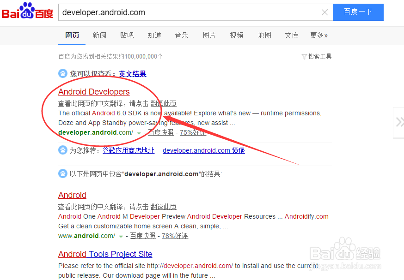Image resolution: width=404 pixels, height=280 pixels.
Task: Expand the 更多» menu
Action: [x=319, y=35]
